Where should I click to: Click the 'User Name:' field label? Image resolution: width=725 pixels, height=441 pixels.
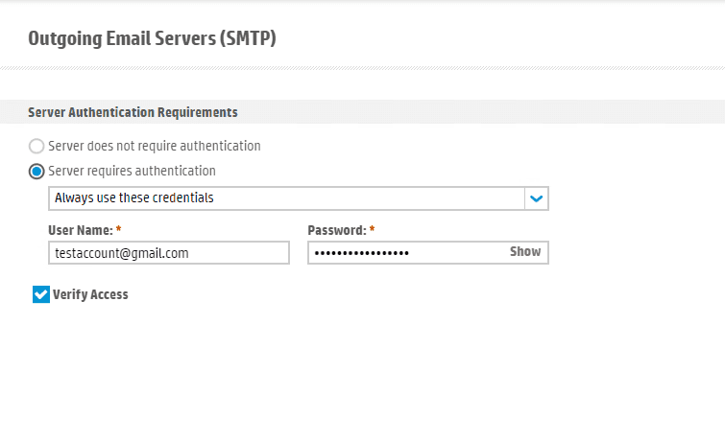80,231
